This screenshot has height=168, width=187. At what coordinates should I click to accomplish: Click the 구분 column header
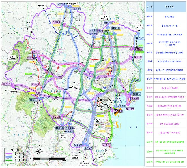click(150, 5)
